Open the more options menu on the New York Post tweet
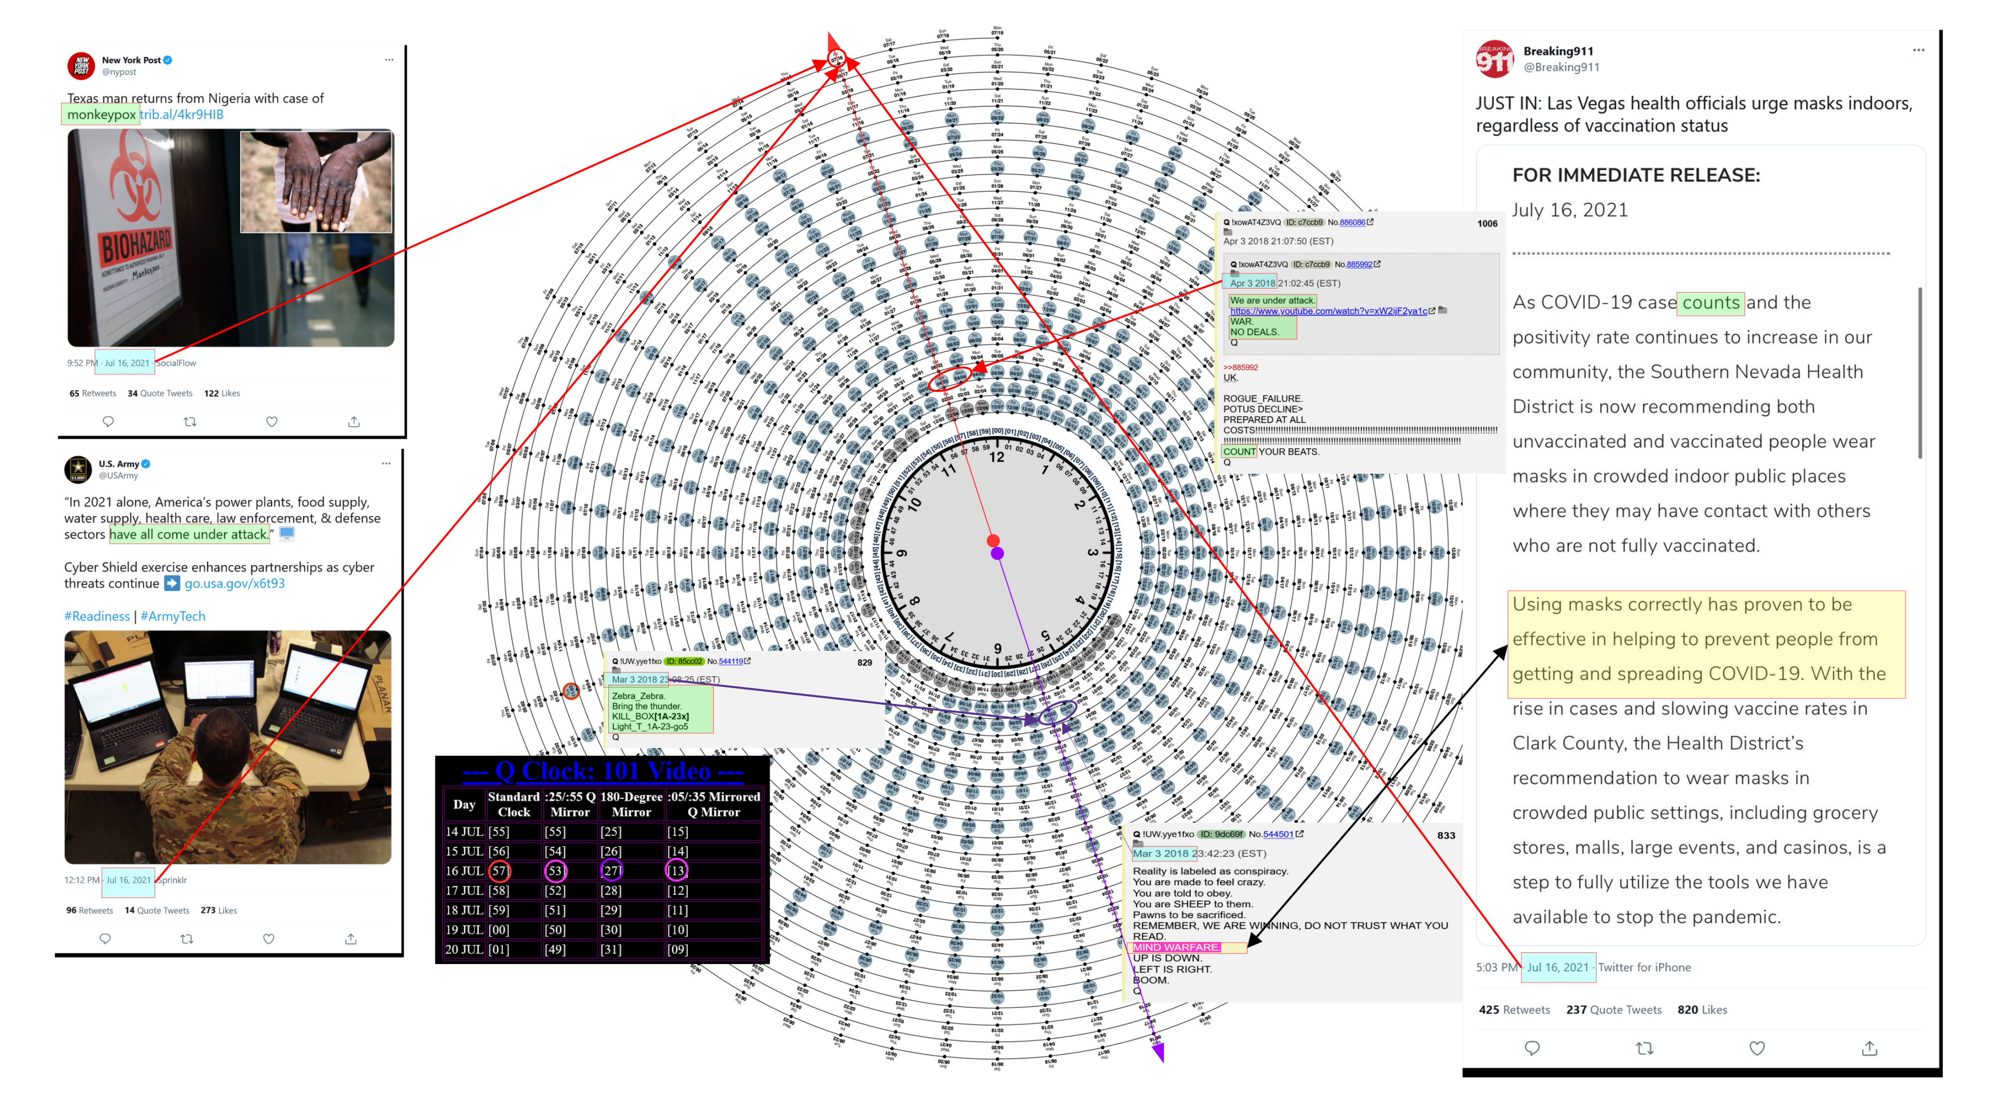 coord(389,59)
